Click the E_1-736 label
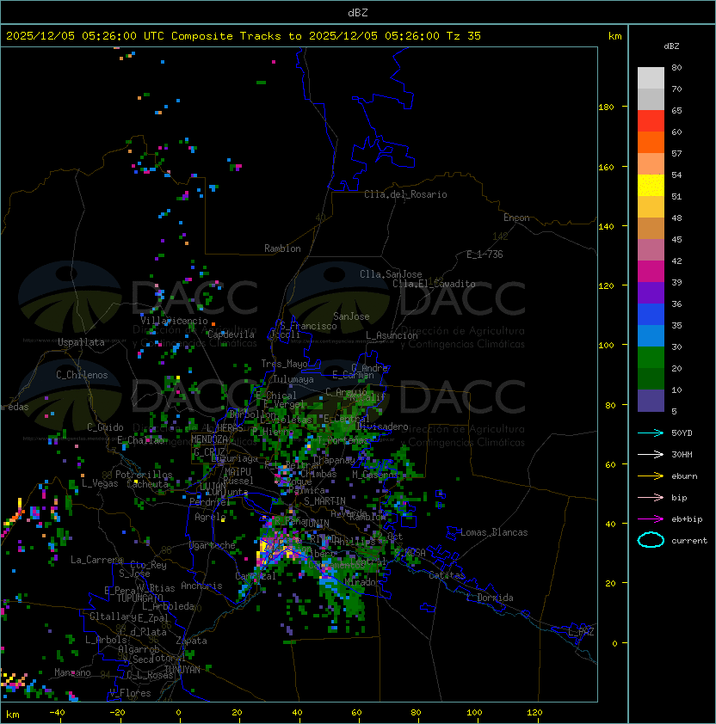The width and height of the screenshot is (716, 724). 485,255
